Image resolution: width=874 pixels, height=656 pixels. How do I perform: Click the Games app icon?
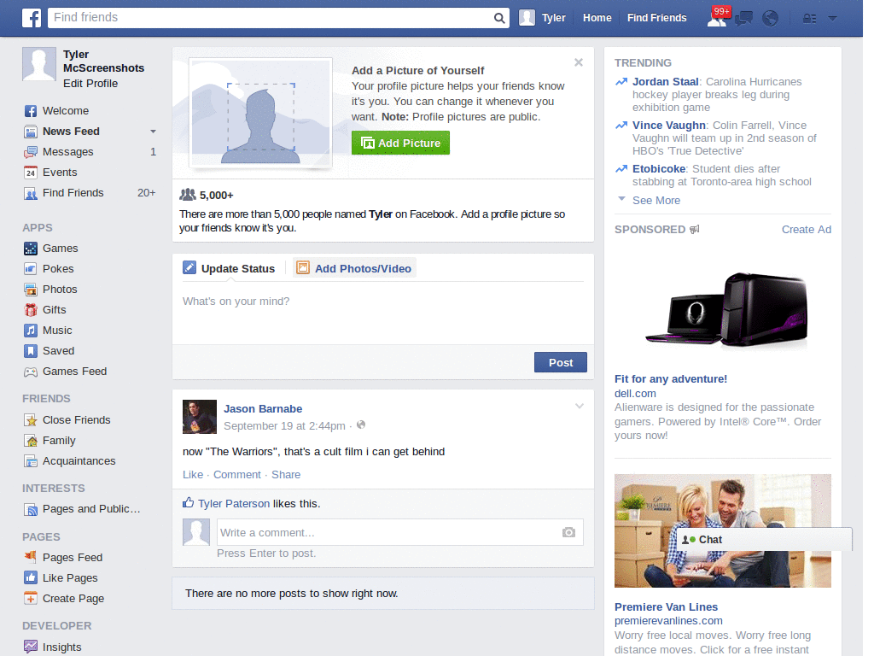[31, 249]
